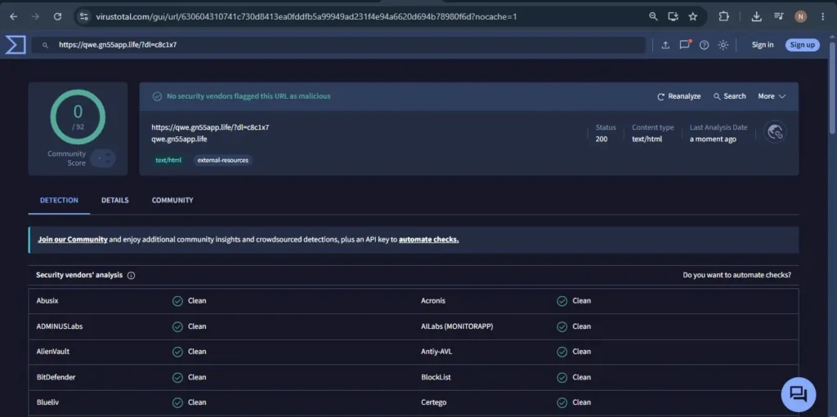Open the floating chat bubble button
The height and width of the screenshot is (417, 837).
[798, 395]
